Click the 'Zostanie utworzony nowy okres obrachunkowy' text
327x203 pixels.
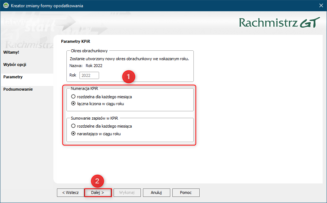click(x=129, y=59)
